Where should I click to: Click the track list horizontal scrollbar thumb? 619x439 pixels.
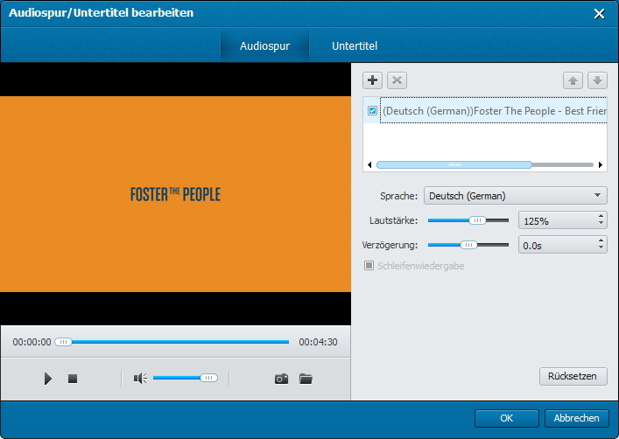tap(454, 165)
